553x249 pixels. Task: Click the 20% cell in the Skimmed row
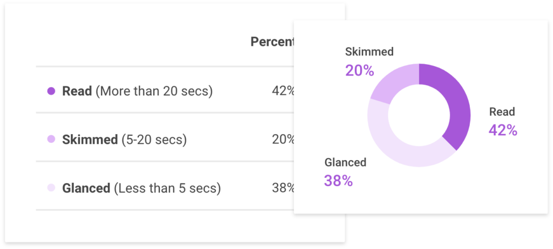pyautogui.click(x=283, y=140)
